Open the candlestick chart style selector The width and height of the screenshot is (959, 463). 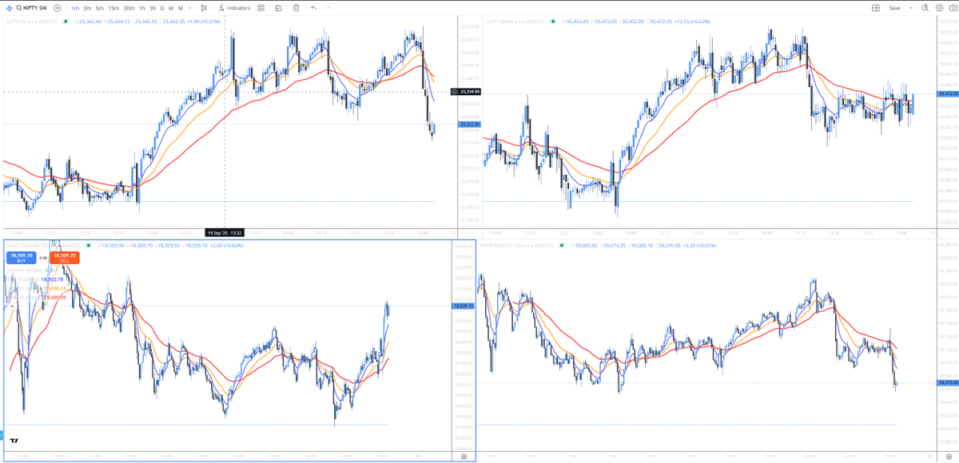204,8
